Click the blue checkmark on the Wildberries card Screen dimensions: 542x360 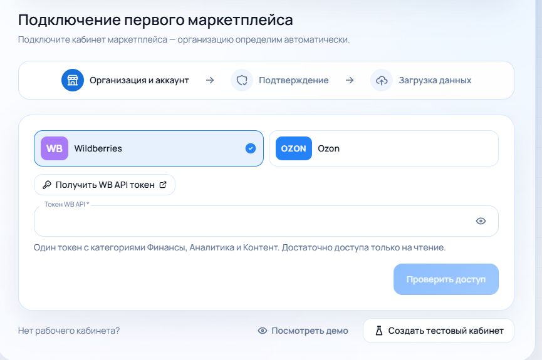pos(251,148)
